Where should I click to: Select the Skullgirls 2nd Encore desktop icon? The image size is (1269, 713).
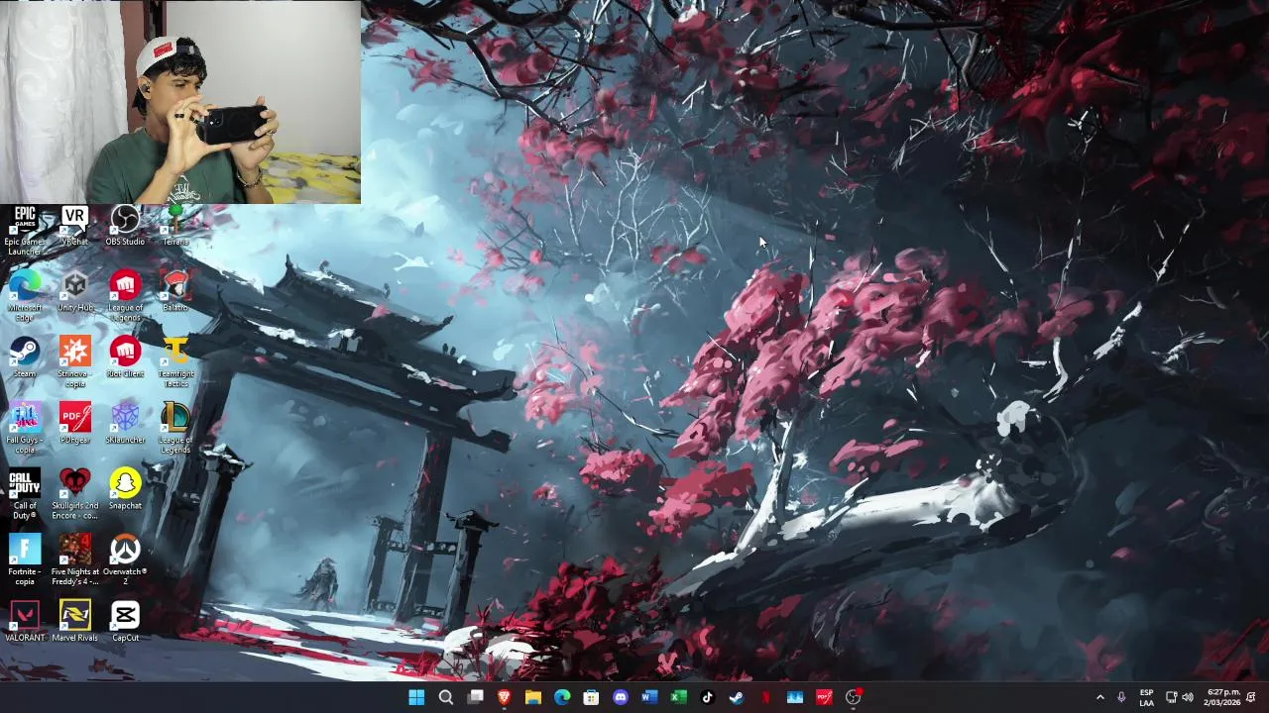[74, 494]
